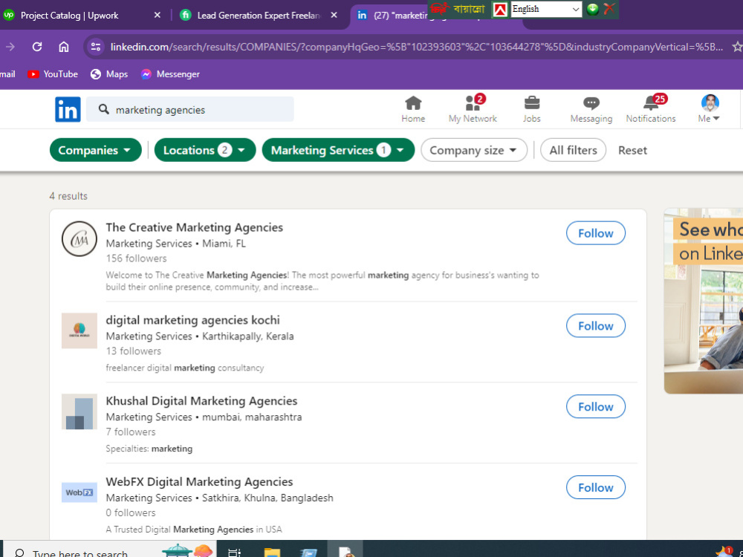The height and width of the screenshot is (557, 743).
Task: Follow WebFX Digital Marketing Agencies
Action: (596, 487)
